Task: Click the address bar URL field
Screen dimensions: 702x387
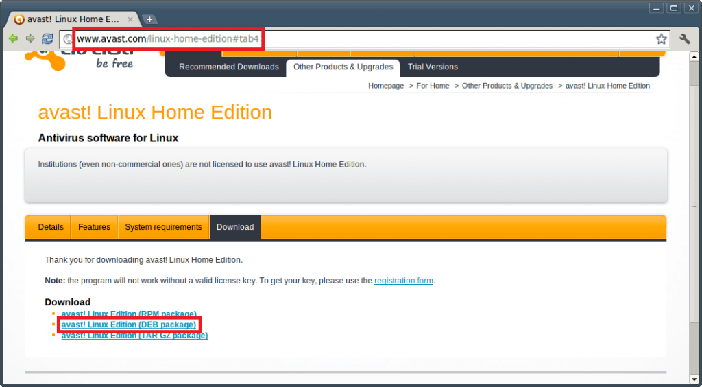Action: 365,39
